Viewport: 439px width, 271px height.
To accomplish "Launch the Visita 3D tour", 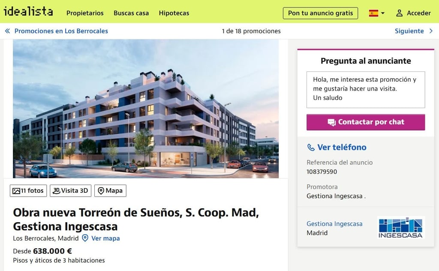I will (x=71, y=191).
